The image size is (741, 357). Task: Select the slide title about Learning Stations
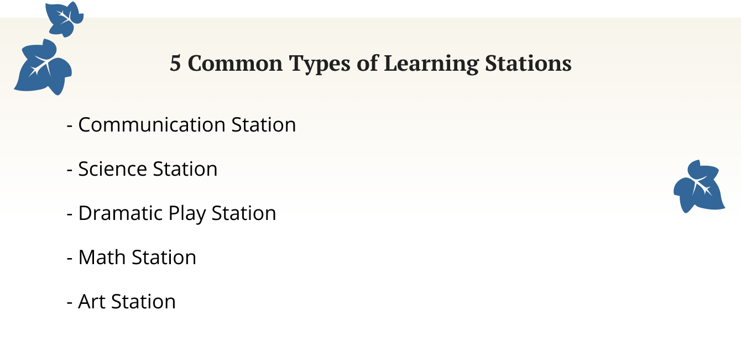pyautogui.click(x=370, y=64)
